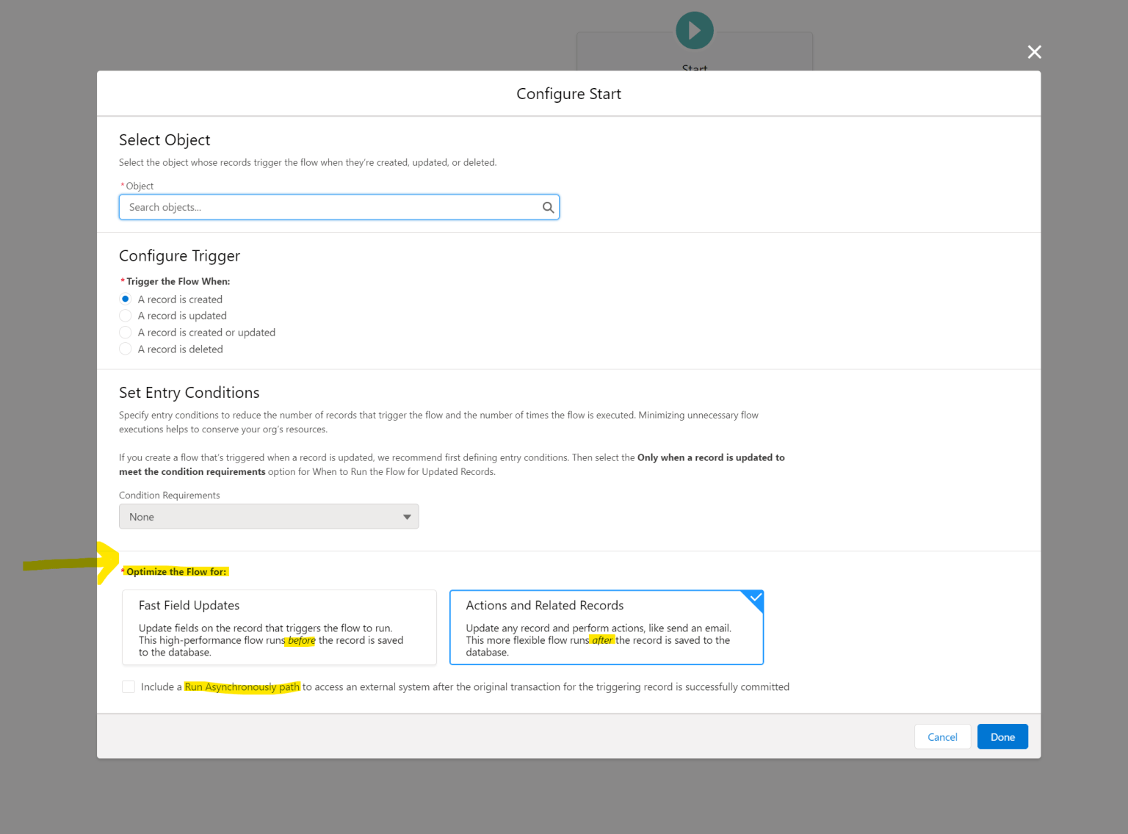Click the highlighted 'Run Asynchronously path' text
This screenshot has width=1128, height=834.
(x=241, y=686)
